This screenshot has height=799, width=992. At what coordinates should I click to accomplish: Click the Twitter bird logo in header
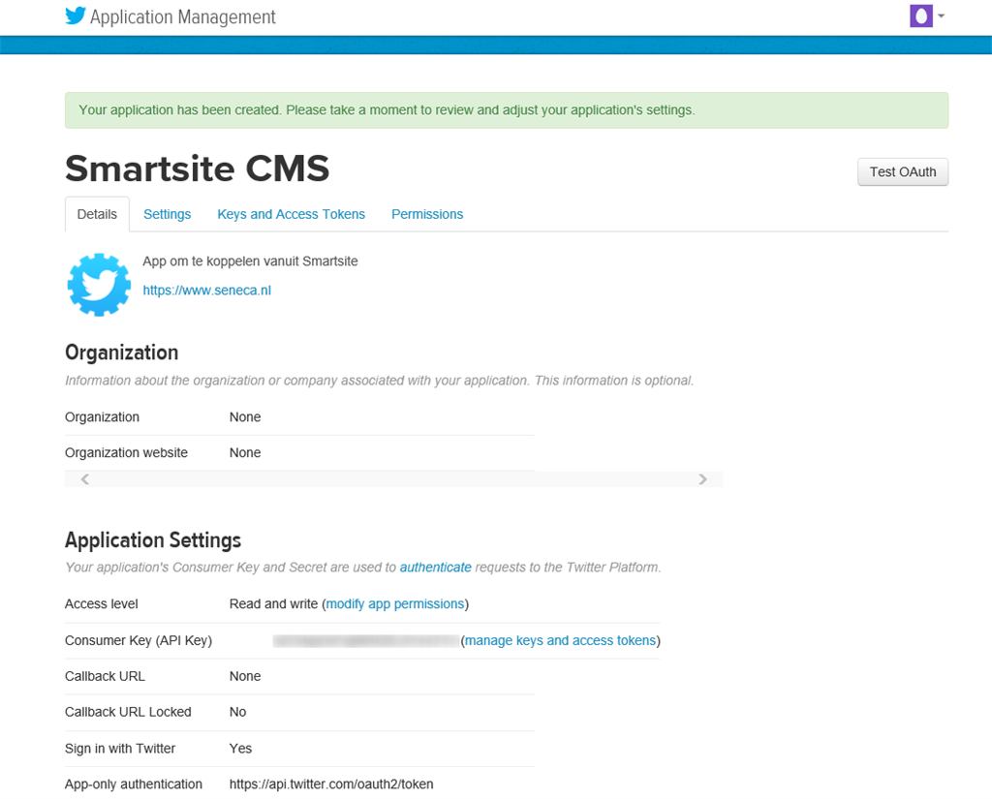click(x=76, y=15)
